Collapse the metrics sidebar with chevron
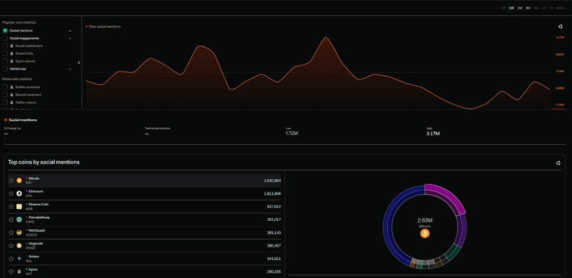Screen dimensions: 572x278 point(79,63)
